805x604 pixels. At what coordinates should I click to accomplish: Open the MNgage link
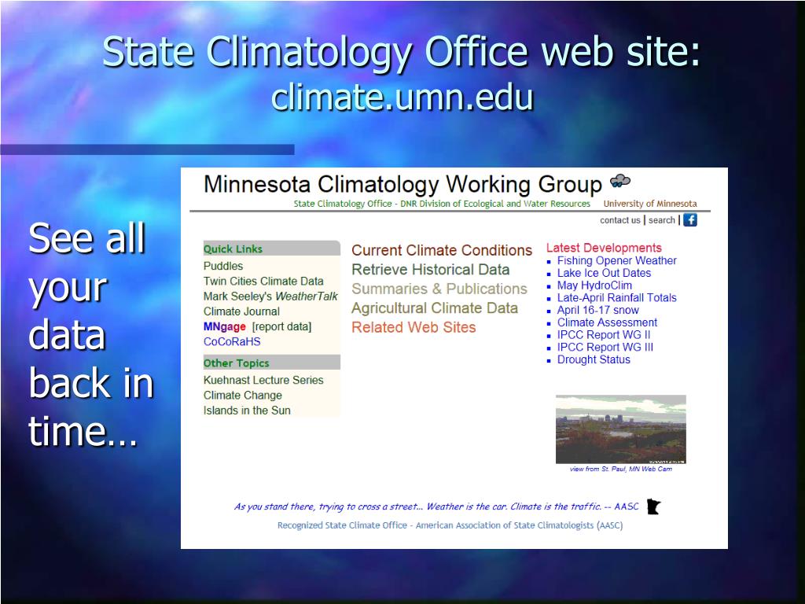click(x=224, y=326)
